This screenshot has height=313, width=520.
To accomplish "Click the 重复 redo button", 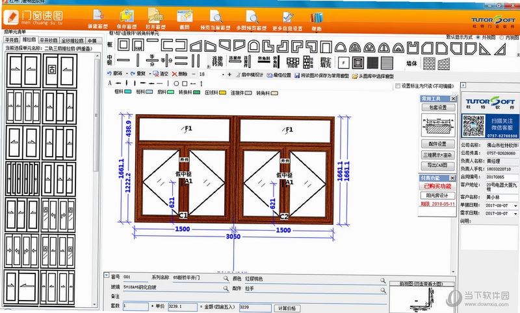I will (138, 74).
